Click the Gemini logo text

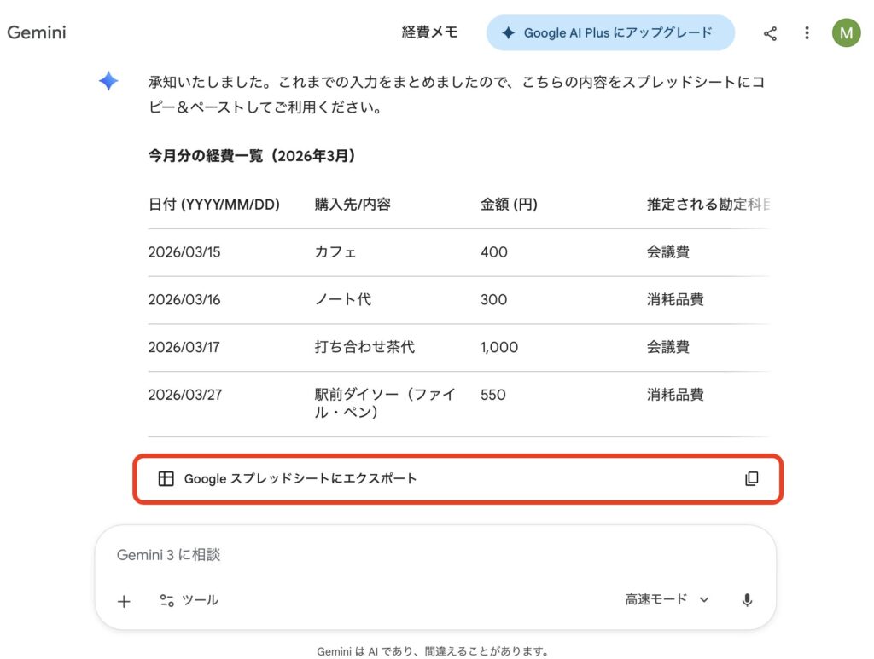click(37, 33)
